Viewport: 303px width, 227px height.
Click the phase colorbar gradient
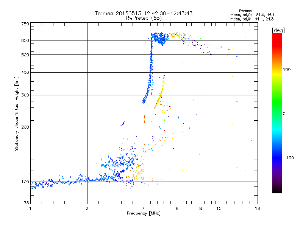[277, 113]
